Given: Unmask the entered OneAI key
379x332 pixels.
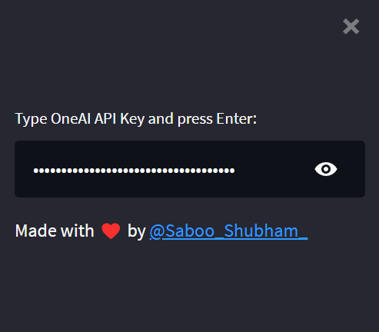Looking at the screenshot, I should (326, 169).
